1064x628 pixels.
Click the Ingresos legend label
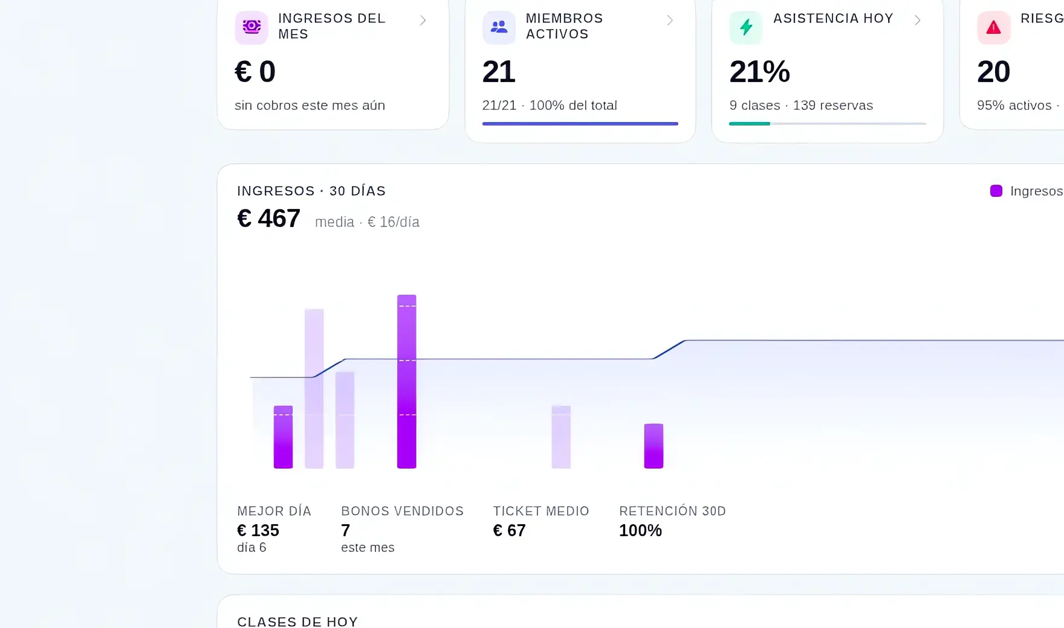click(x=1036, y=191)
